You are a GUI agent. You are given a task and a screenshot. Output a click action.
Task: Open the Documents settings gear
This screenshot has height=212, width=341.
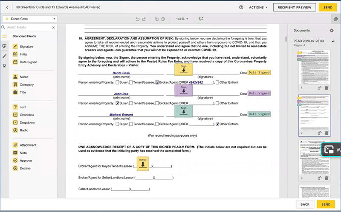332,31
